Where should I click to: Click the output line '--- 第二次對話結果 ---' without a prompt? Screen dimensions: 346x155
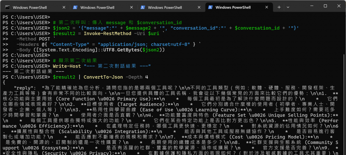[x=33, y=72]
